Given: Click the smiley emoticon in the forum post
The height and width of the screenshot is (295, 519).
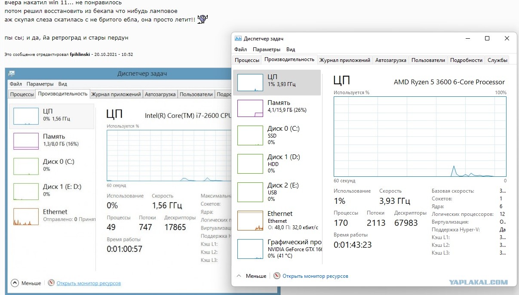Looking at the screenshot, I should click(x=203, y=19).
